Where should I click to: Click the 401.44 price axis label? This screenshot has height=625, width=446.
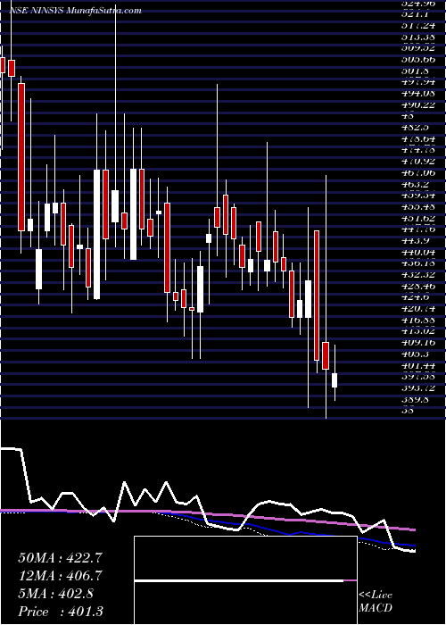pyautogui.click(x=417, y=365)
